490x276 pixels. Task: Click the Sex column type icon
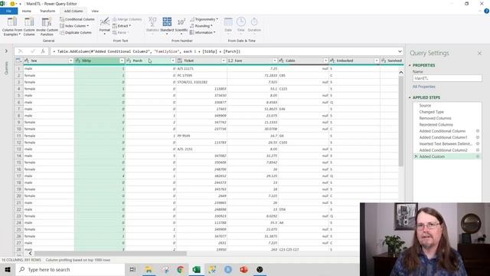pyautogui.click(x=27, y=61)
